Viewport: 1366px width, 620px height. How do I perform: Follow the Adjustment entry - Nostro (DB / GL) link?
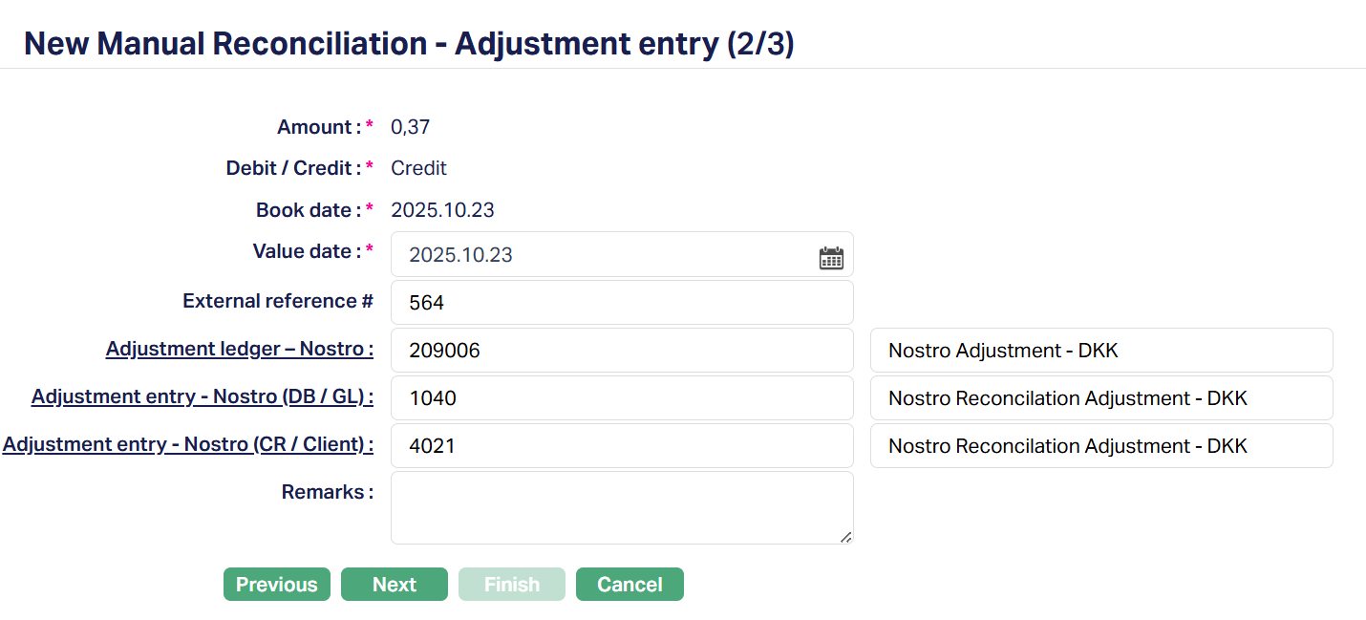click(202, 396)
